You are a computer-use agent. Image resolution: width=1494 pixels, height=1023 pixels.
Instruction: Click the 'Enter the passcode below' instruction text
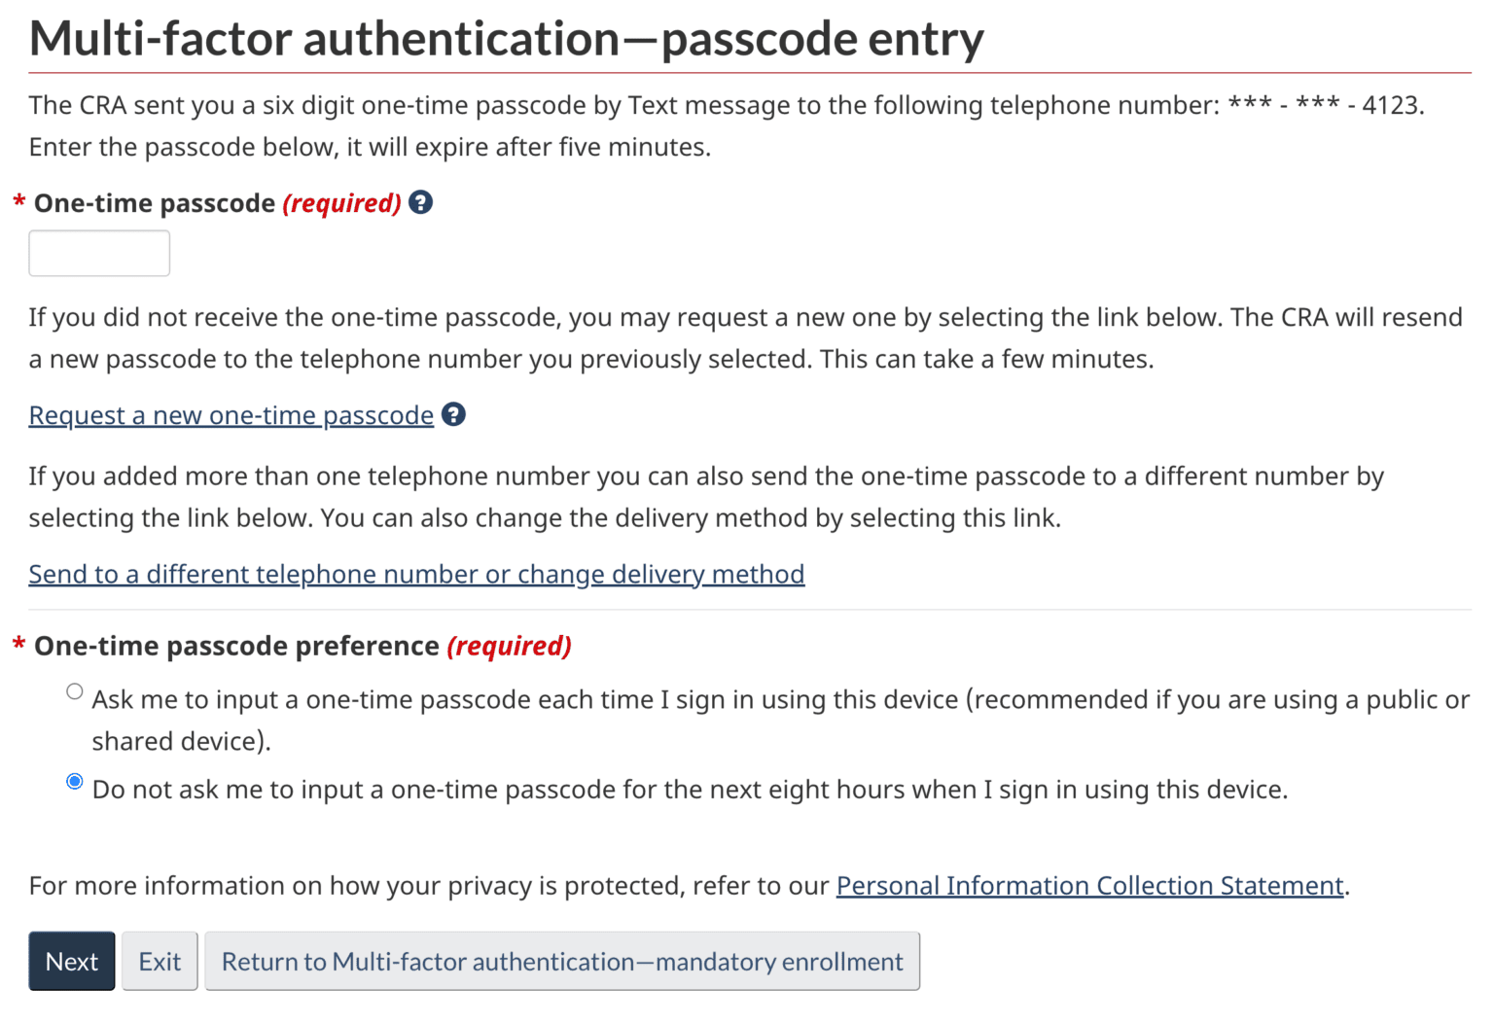(x=370, y=147)
